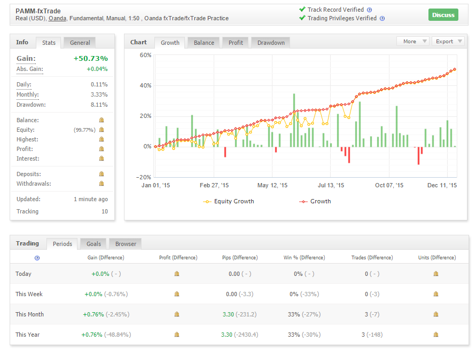The height and width of the screenshot is (349, 476).
Task: Switch to the General tab
Action: [x=80, y=43]
